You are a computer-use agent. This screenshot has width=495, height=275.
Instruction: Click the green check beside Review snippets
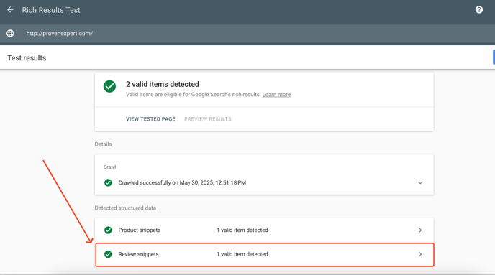click(x=108, y=254)
